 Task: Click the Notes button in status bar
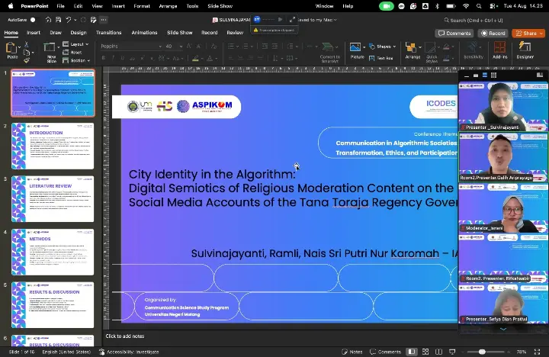[352, 352]
